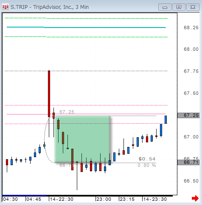Select the solid pink horizontal line

(86, 114)
